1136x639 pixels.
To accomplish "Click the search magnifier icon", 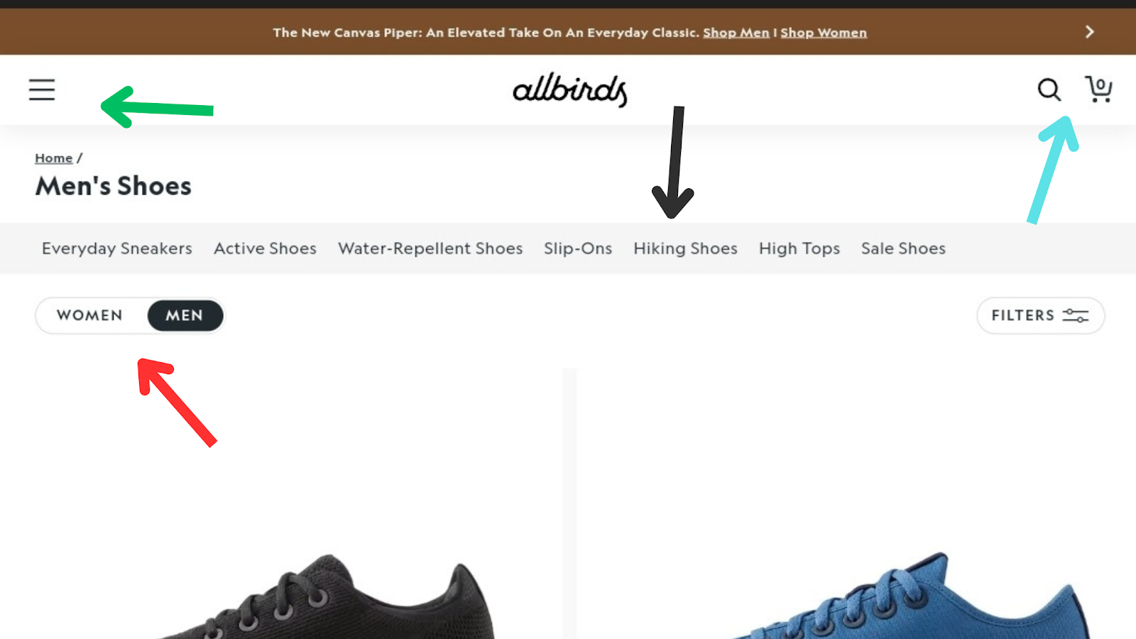I will [1049, 89].
